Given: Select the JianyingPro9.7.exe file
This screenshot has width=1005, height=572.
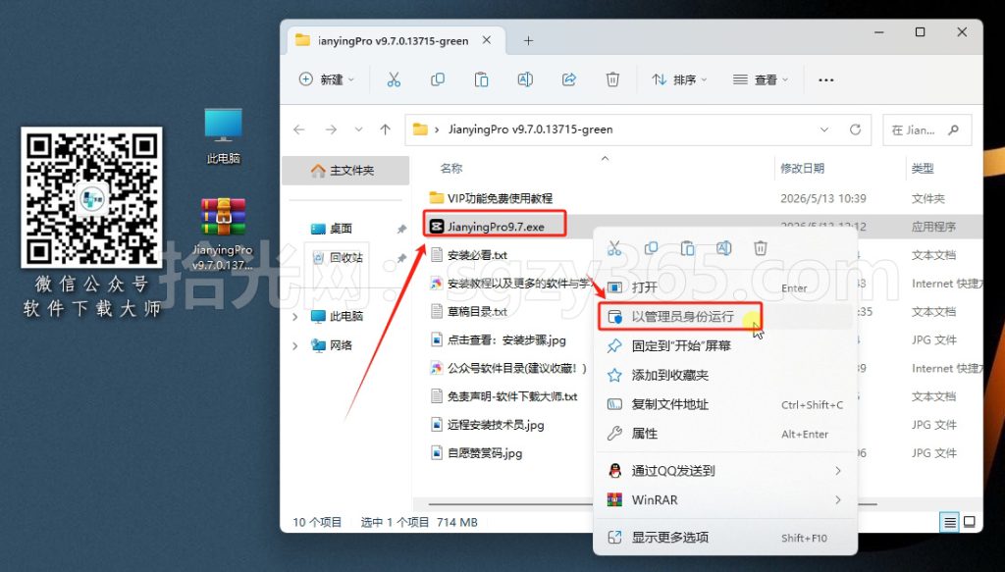Looking at the screenshot, I should (x=496, y=227).
